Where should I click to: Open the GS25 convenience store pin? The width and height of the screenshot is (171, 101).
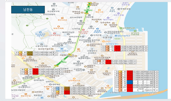pyautogui.click(x=103, y=41)
